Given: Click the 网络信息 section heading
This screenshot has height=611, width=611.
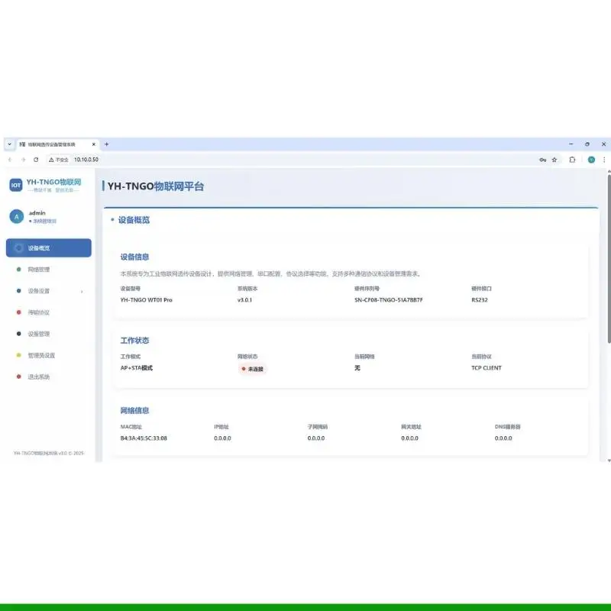Looking at the screenshot, I should pyautogui.click(x=134, y=410).
